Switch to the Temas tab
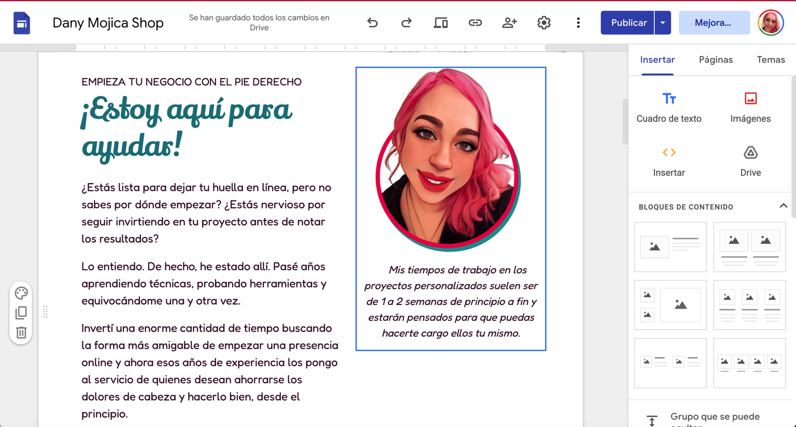The height and width of the screenshot is (427, 796). tap(771, 60)
